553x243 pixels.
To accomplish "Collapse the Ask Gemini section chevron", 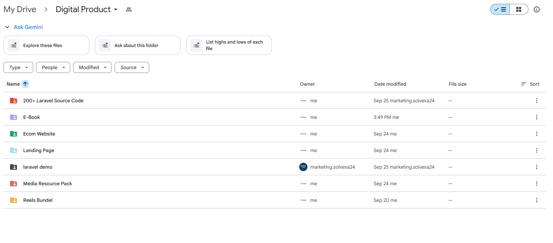I will coord(7,27).
